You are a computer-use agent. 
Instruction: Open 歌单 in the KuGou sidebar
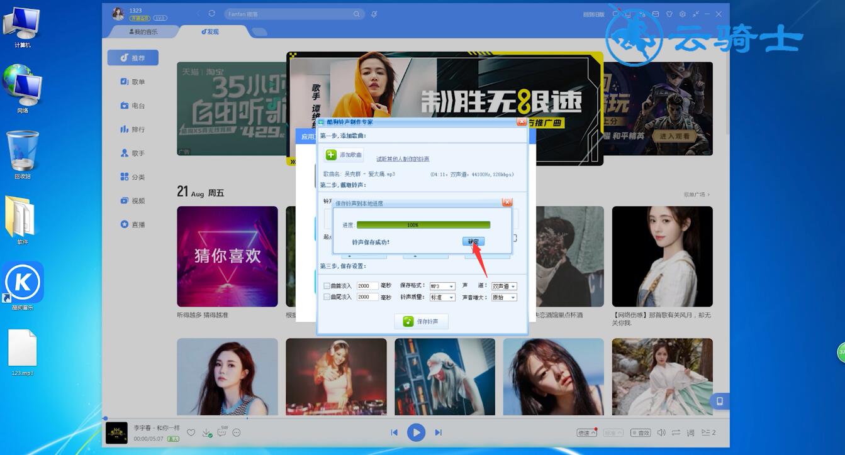[133, 82]
